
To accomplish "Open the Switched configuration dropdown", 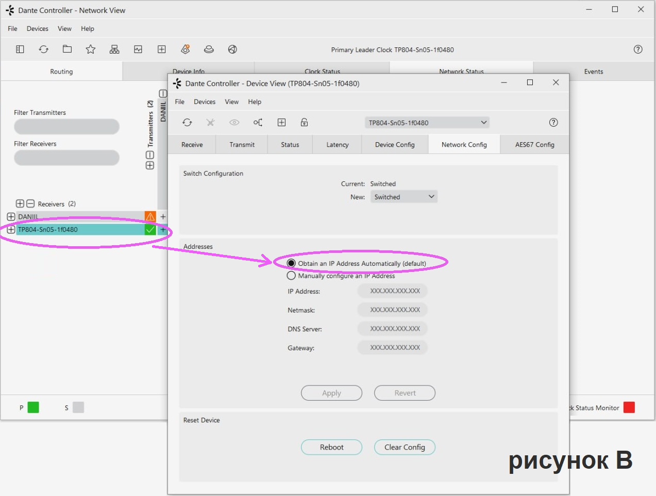I will [404, 197].
